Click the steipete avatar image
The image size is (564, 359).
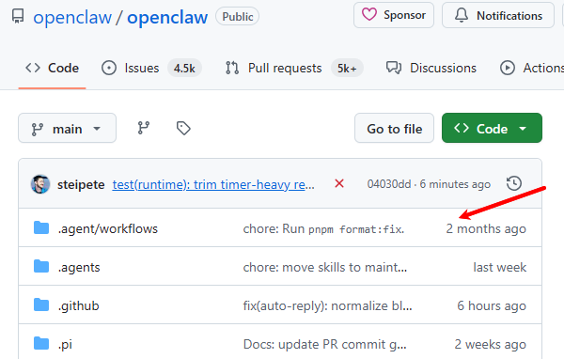pos(40,184)
